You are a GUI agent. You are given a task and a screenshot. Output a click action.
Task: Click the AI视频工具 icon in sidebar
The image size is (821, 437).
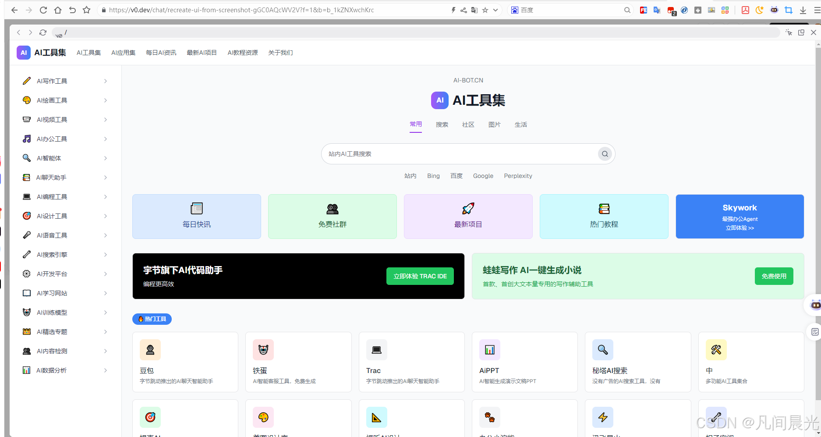tap(27, 120)
